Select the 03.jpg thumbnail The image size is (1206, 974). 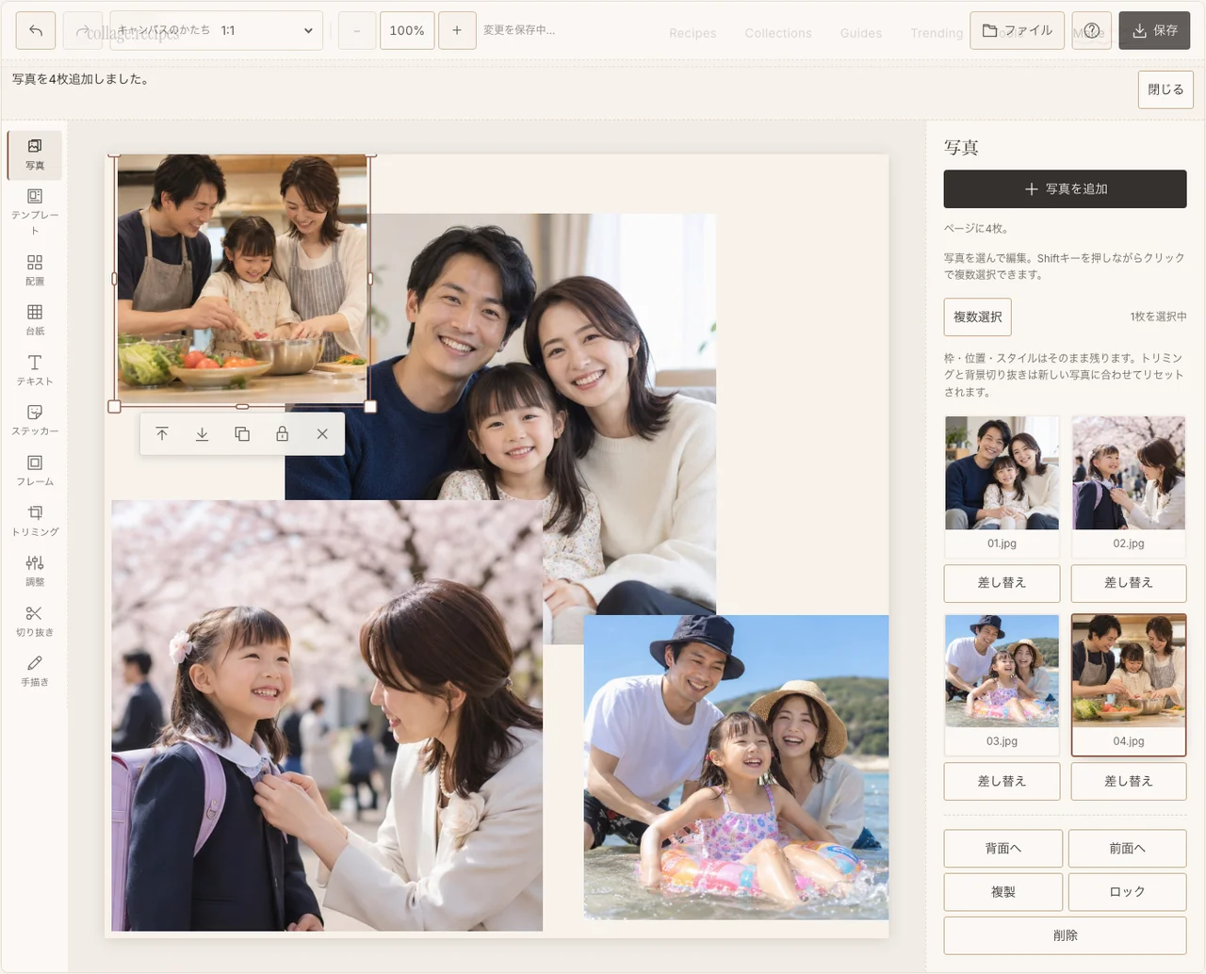point(1002,684)
